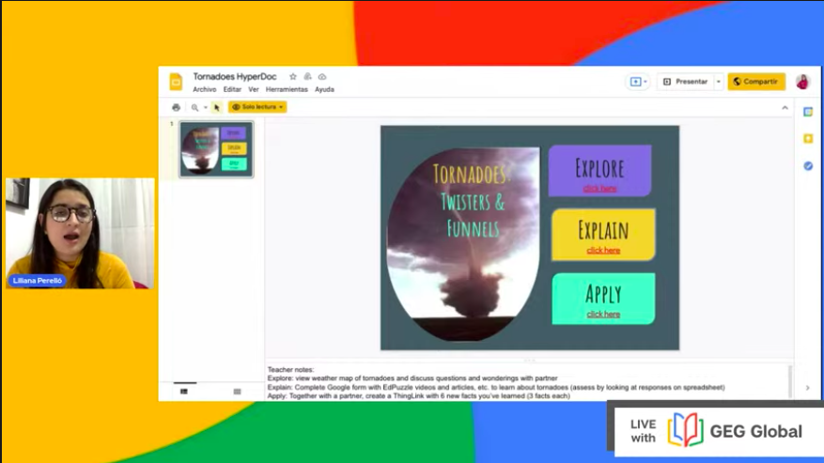Switch to grid view icon
Viewport: 824px width, 463px height.
click(238, 392)
